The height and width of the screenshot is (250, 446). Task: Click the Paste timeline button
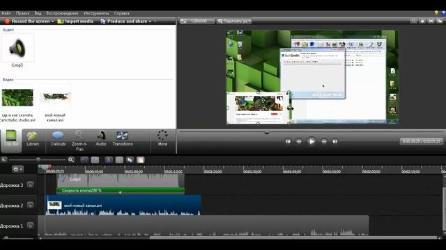tap(141, 160)
